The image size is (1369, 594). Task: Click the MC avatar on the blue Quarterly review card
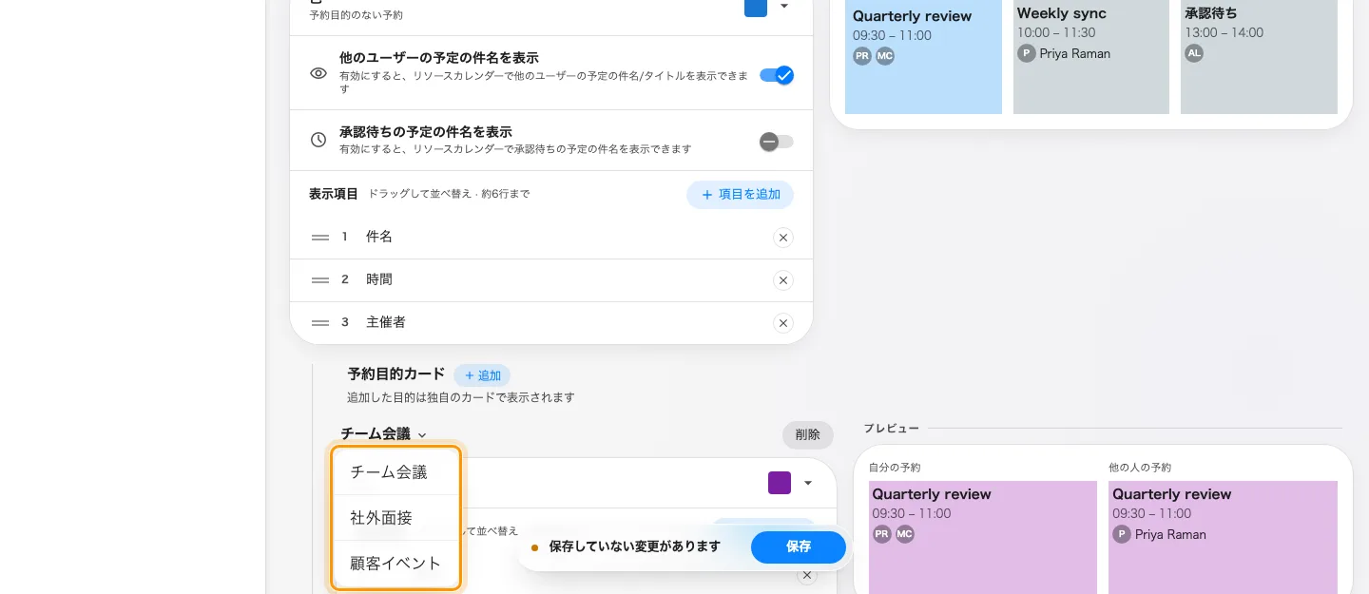[885, 56]
